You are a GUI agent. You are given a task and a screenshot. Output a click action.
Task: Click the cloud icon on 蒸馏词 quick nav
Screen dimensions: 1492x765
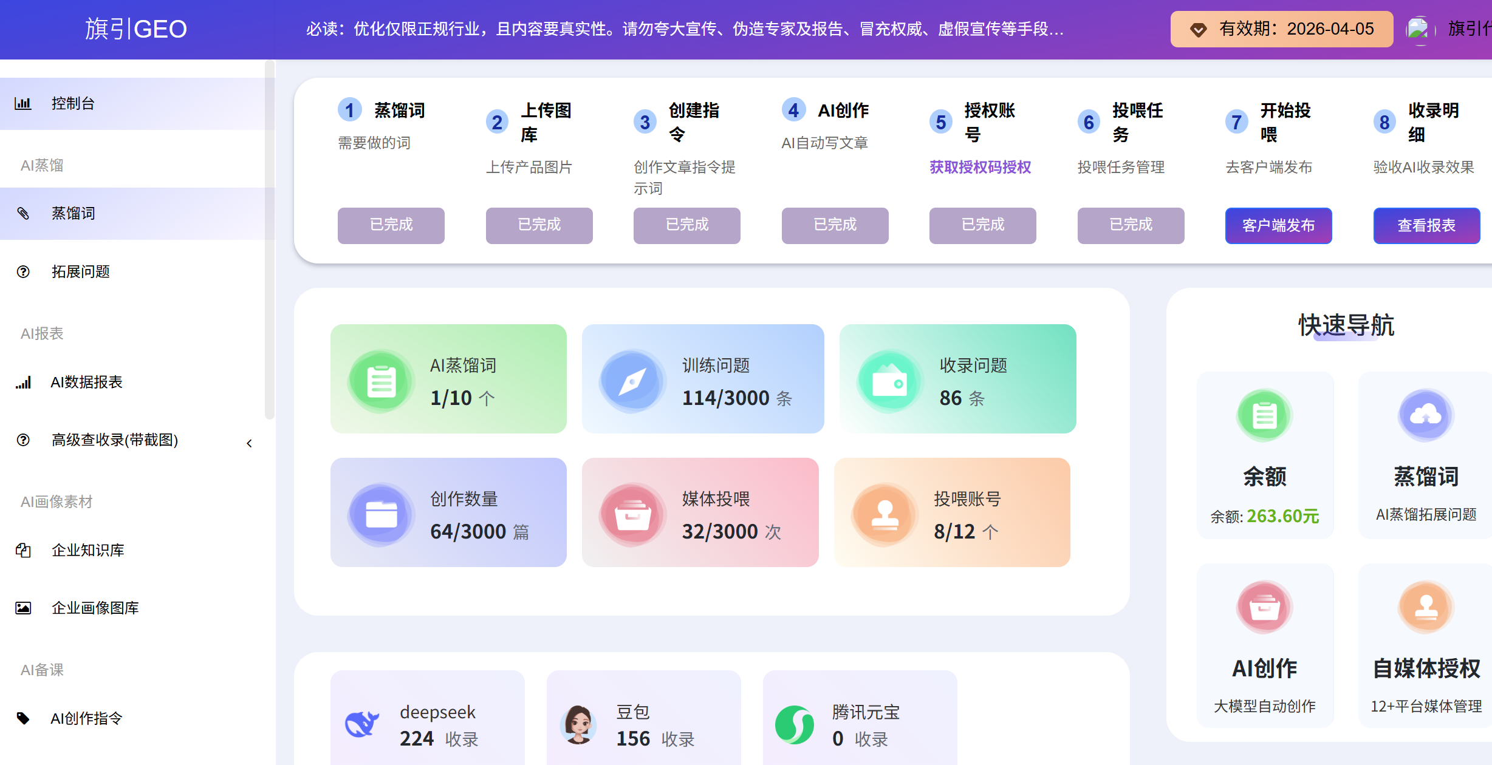pyautogui.click(x=1426, y=415)
